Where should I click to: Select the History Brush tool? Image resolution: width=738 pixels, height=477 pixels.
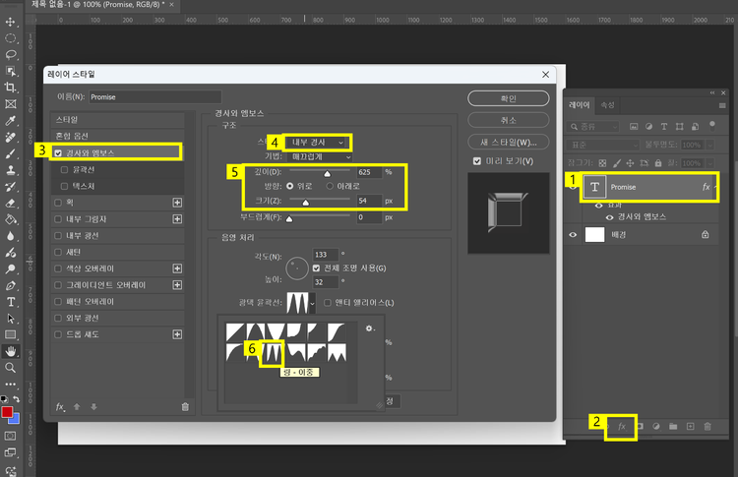pos(11,187)
